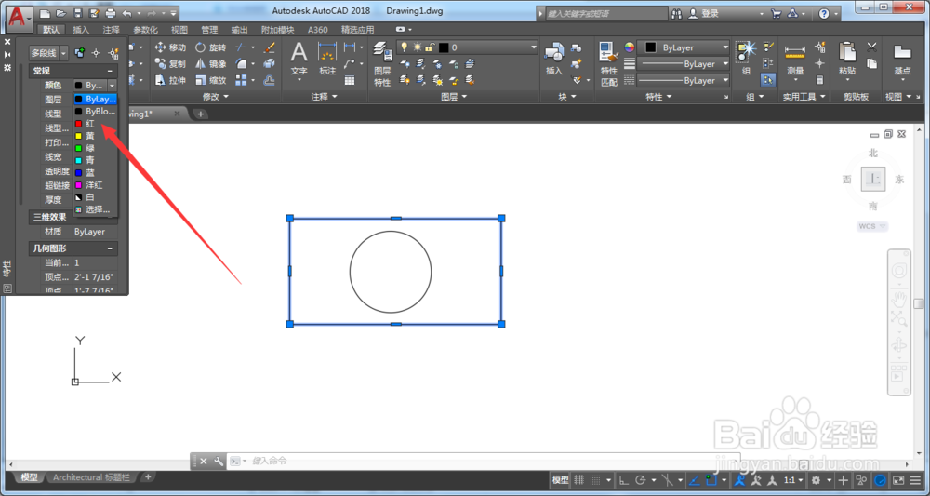The width and height of the screenshot is (930, 496).
Task: Toggle annotation visibility icon in status bar
Action: [x=739, y=480]
